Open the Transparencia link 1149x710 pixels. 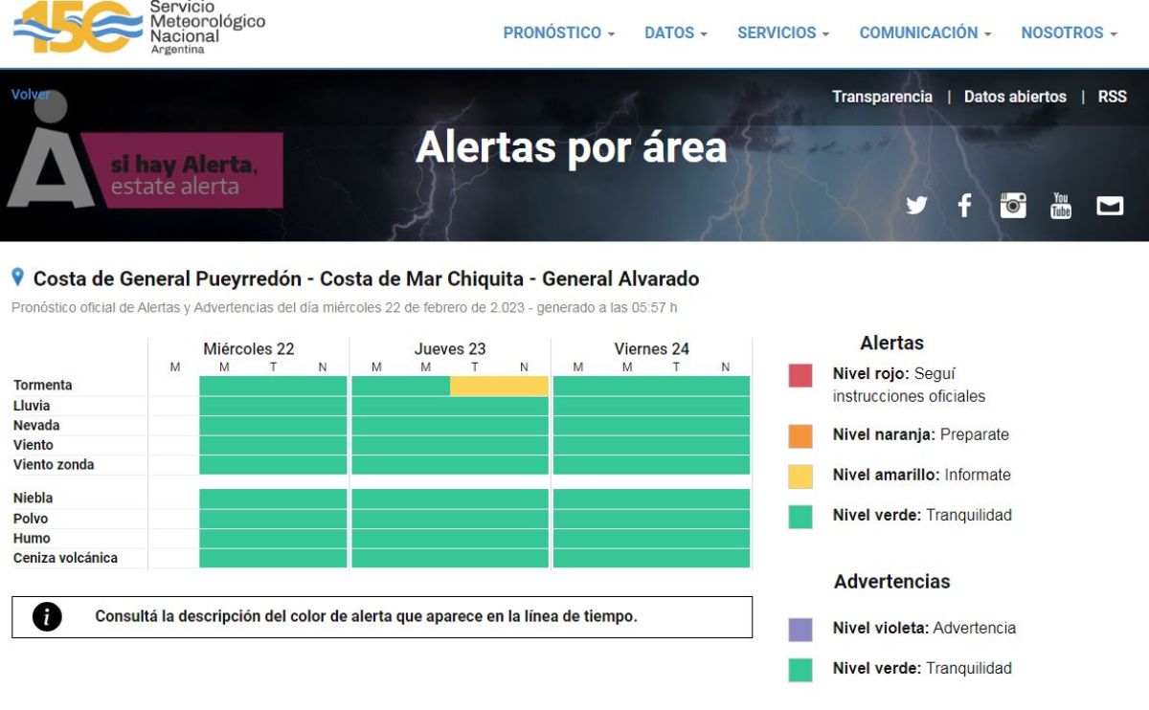(x=882, y=97)
